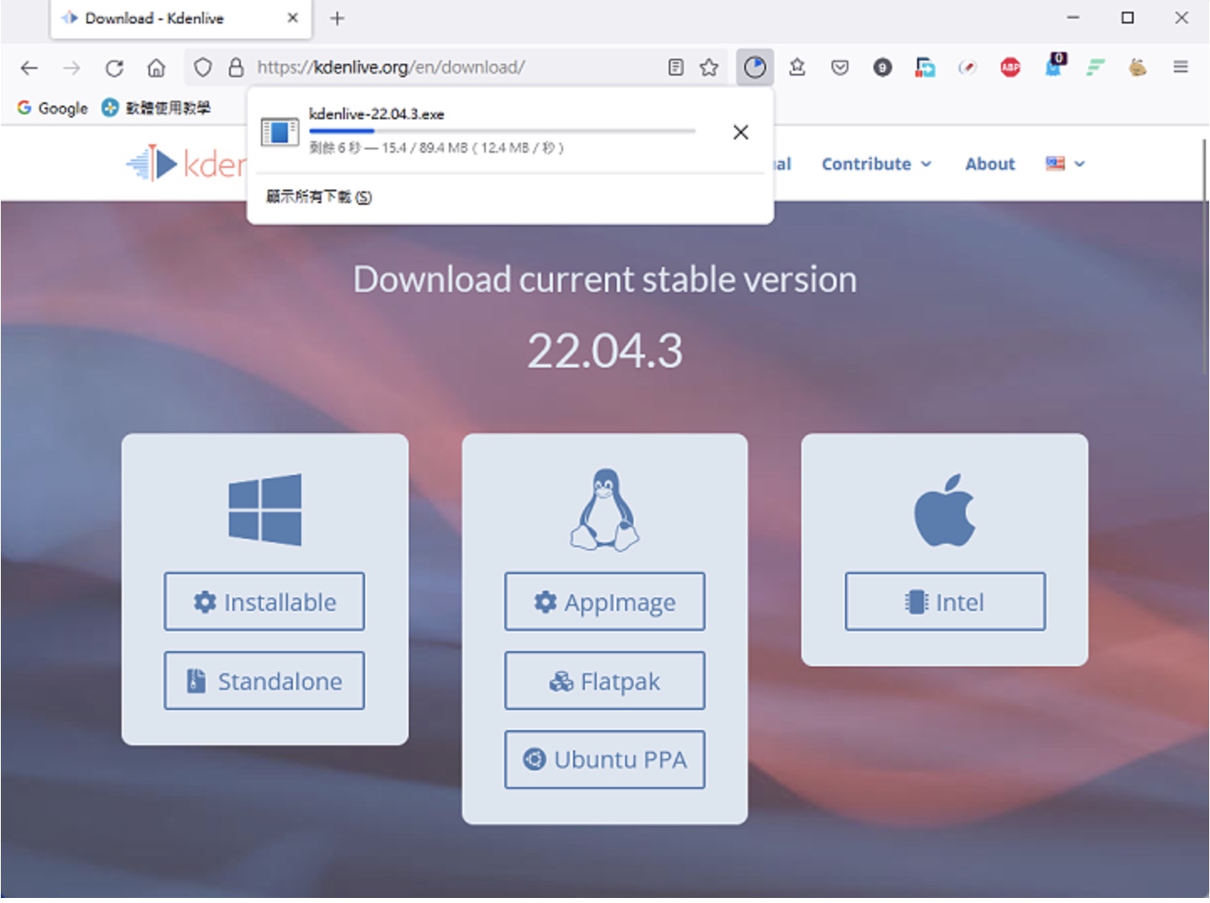Open the Adblock Plus extension icon
The image size is (1210, 903).
(1010, 67)
